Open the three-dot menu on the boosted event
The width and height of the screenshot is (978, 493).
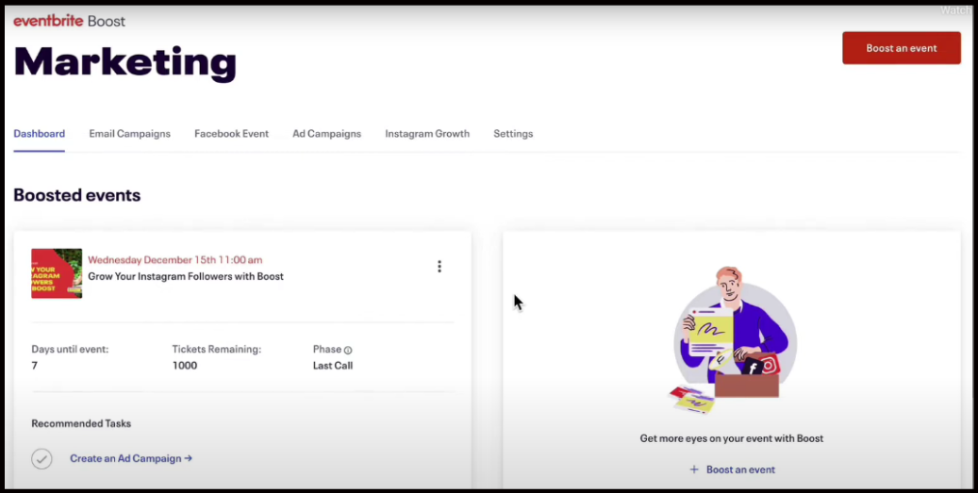tap(439, 267)
